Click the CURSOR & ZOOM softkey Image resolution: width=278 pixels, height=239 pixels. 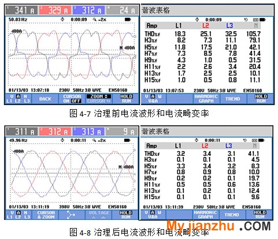(x=46, y=215)
